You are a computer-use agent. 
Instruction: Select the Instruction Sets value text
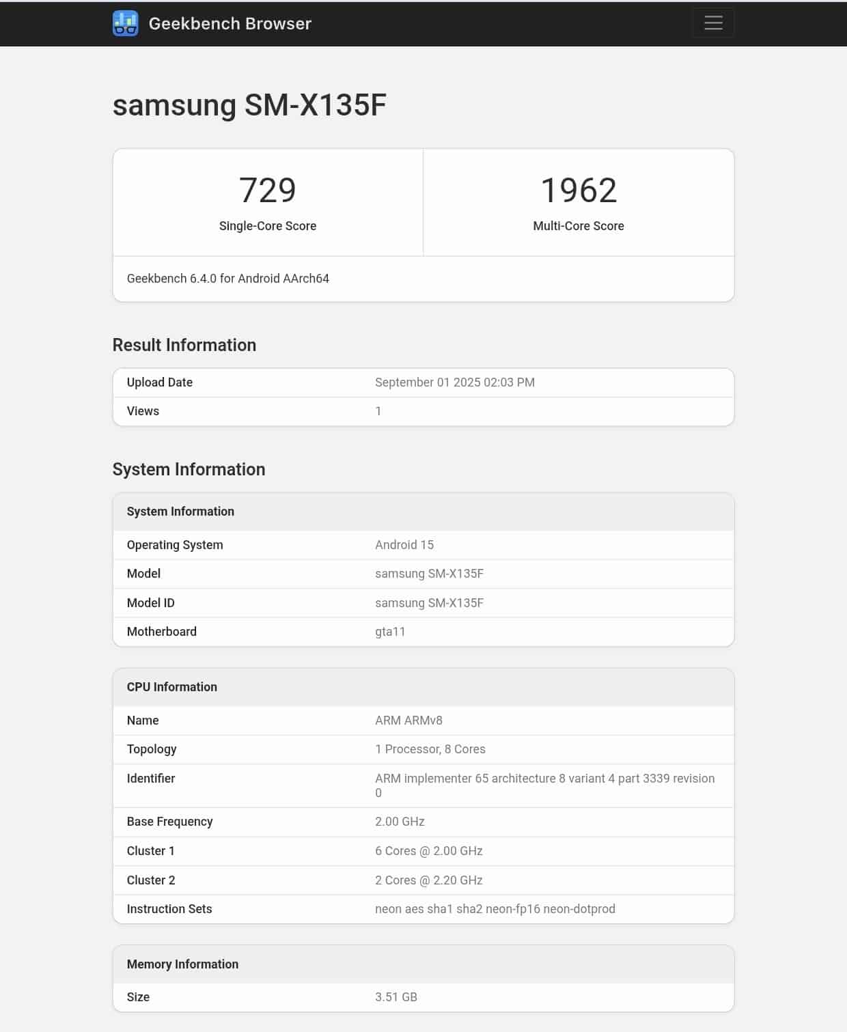pos(495,908)
